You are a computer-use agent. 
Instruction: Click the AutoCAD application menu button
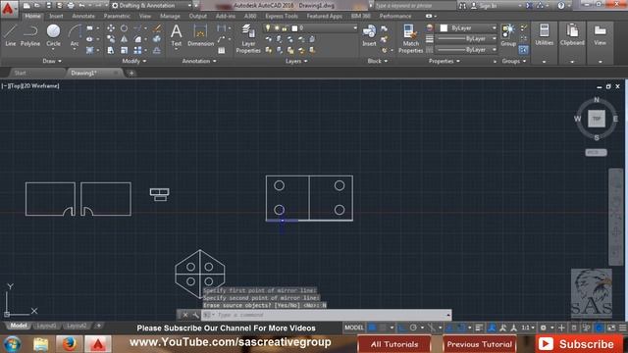8,8
